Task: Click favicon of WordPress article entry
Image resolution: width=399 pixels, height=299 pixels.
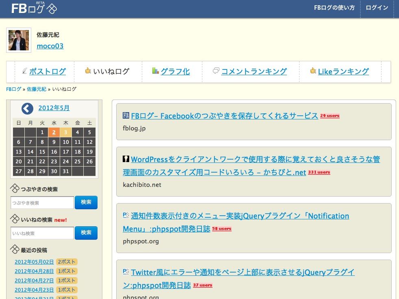Action: (126, 159)
